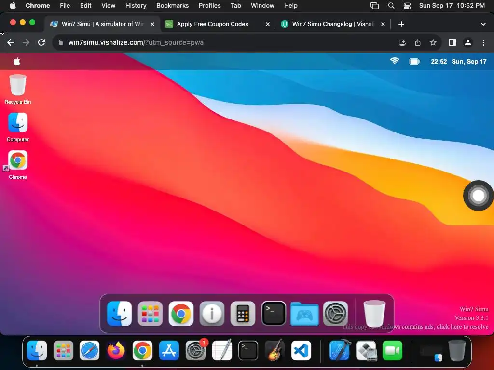Open App Store from the macOS Dock
The width and height of the screenshot is (494, 370).
point(169,350)
